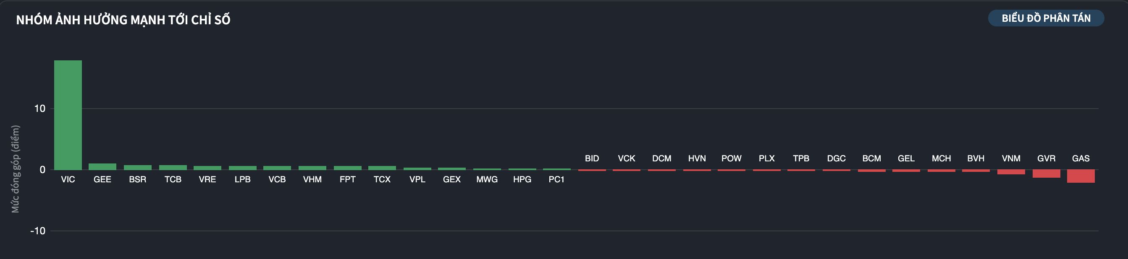The height and width of the screenshot is (259, 1128).
Task: Click the VCB ticker label
Action: click(277, 179)
